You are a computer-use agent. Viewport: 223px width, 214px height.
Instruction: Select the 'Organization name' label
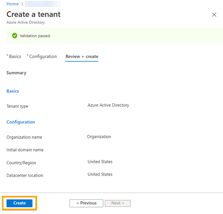coord(24,137)
